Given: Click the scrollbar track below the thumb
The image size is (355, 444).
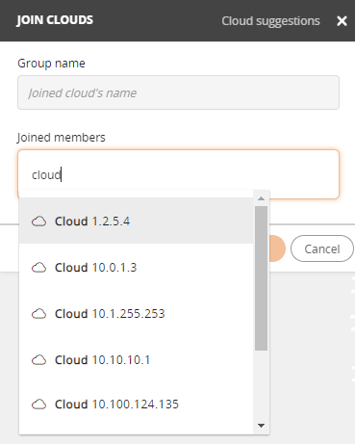Looking at the screenshot, I should (262, 385).
